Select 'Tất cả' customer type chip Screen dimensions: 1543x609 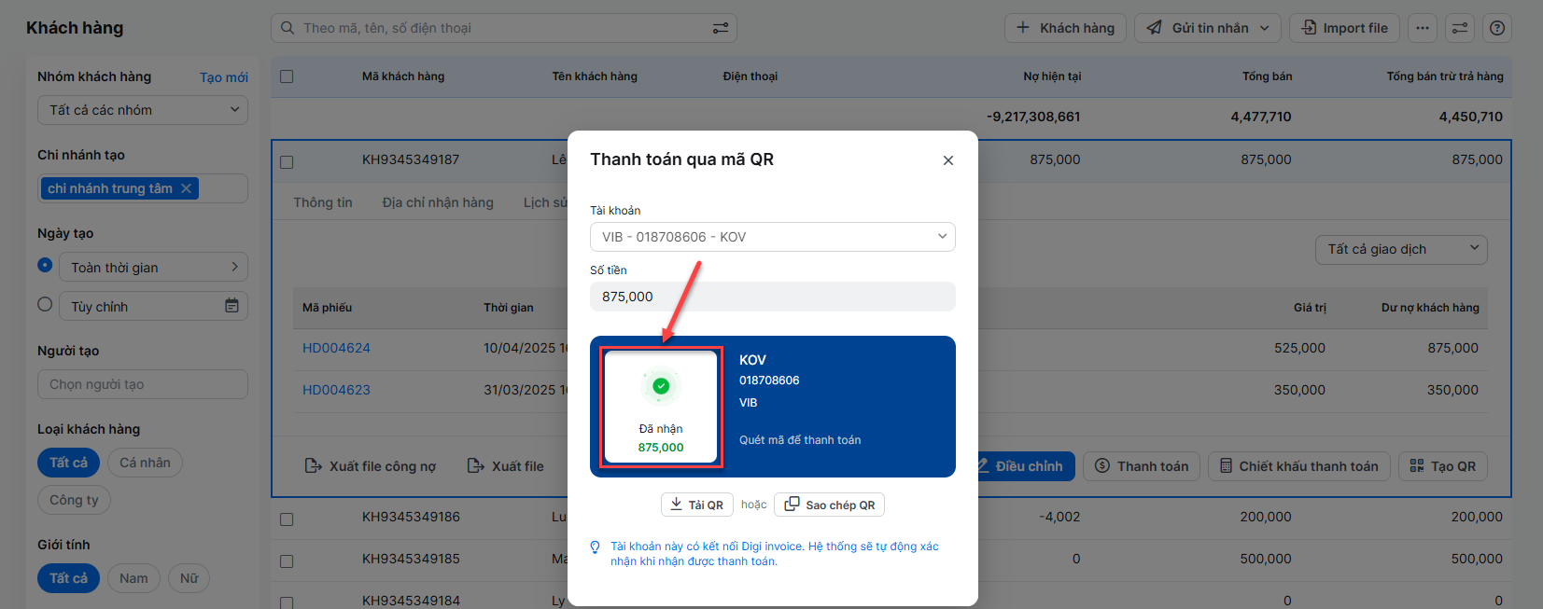click(x=68, y=463)
